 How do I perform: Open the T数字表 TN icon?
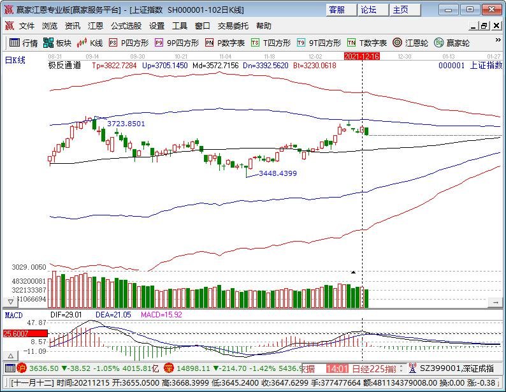[351, 43]
